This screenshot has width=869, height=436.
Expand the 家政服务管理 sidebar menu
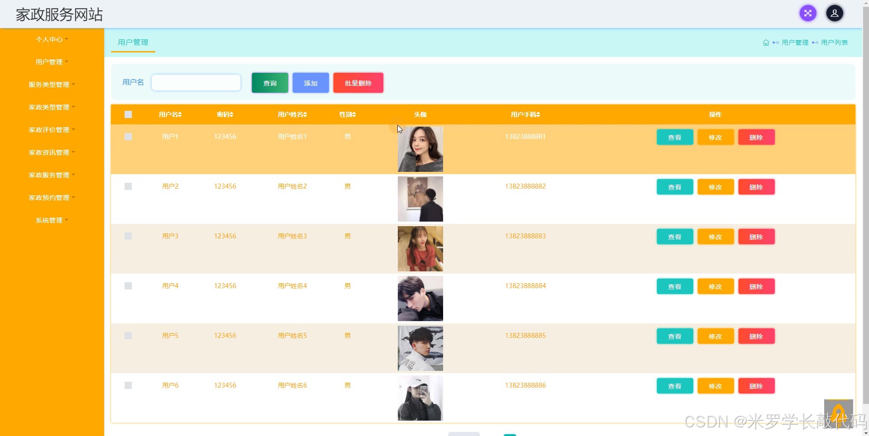[52, 175]
